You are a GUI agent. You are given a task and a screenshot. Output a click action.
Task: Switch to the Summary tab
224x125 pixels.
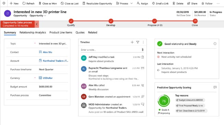coord(10,33)
